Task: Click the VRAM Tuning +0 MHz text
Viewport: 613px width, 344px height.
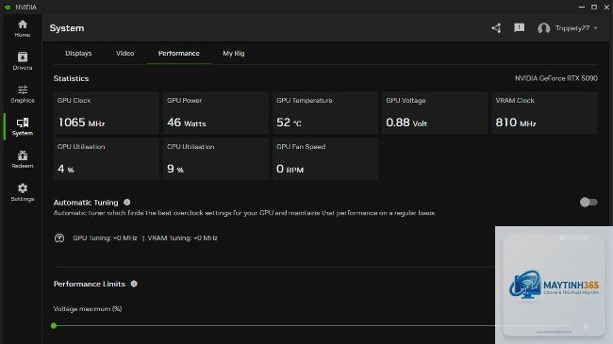Action: (183, 238)
